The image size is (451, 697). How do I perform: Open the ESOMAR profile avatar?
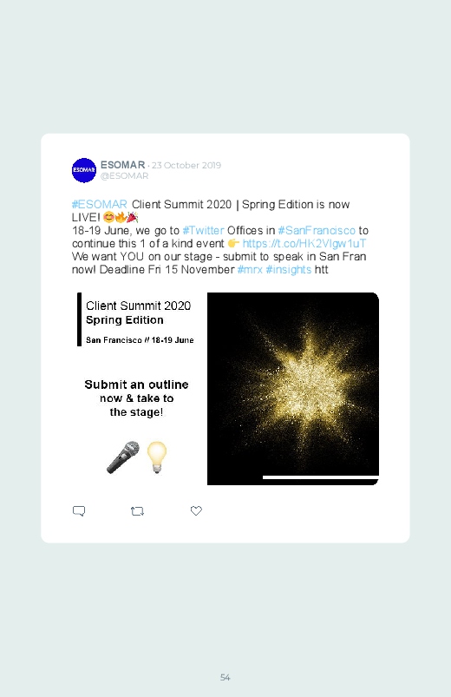[x=84, y=170]
